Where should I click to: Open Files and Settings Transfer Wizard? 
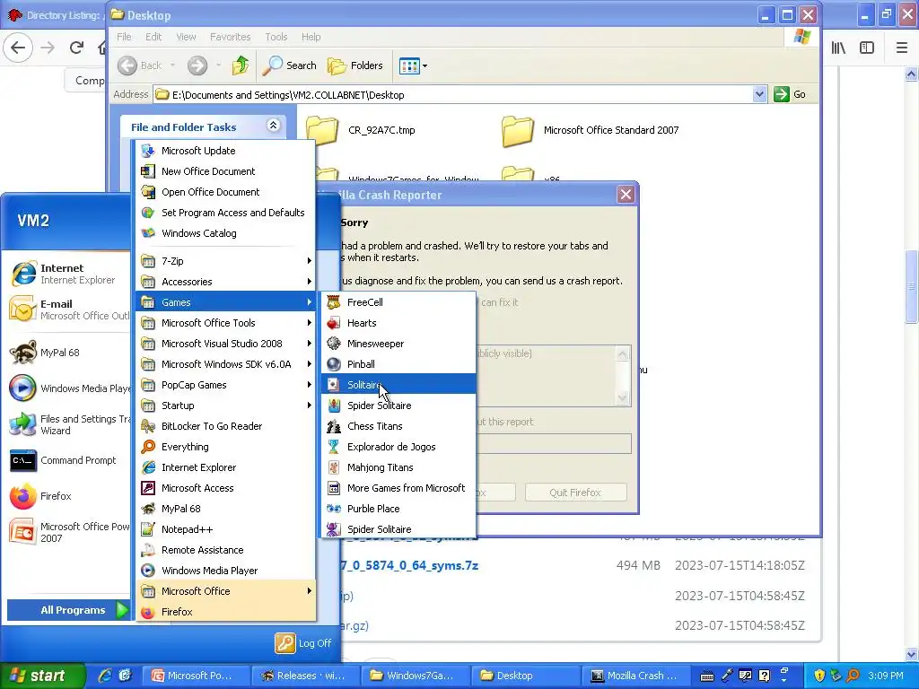(68, 424)
